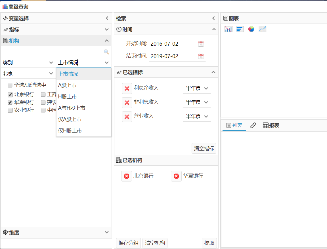Remove the 非利息收入 indicator
This screenshot has height=249, width=327.
click(127, 102)
